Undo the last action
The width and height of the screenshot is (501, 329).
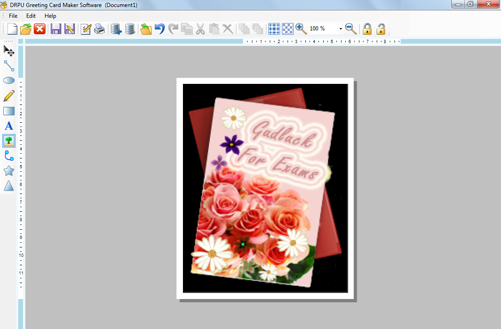point(159,29)
